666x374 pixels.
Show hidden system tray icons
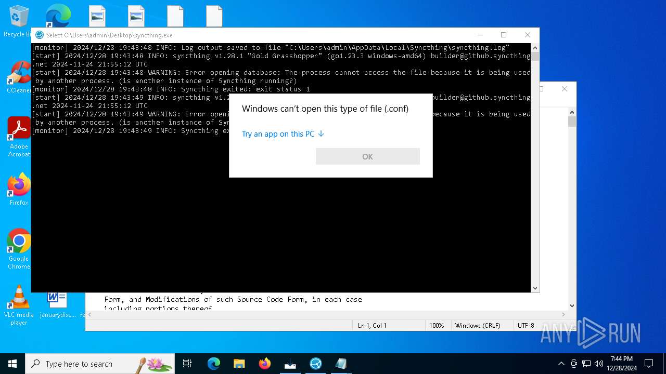click(x=561, y=364)
